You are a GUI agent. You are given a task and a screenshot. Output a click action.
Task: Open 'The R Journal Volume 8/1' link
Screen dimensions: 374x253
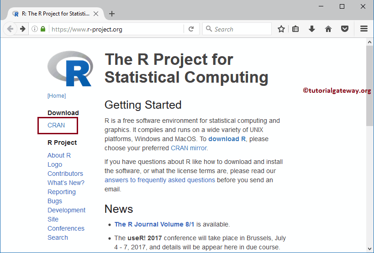pyautogui.click(x=154, y=224)
